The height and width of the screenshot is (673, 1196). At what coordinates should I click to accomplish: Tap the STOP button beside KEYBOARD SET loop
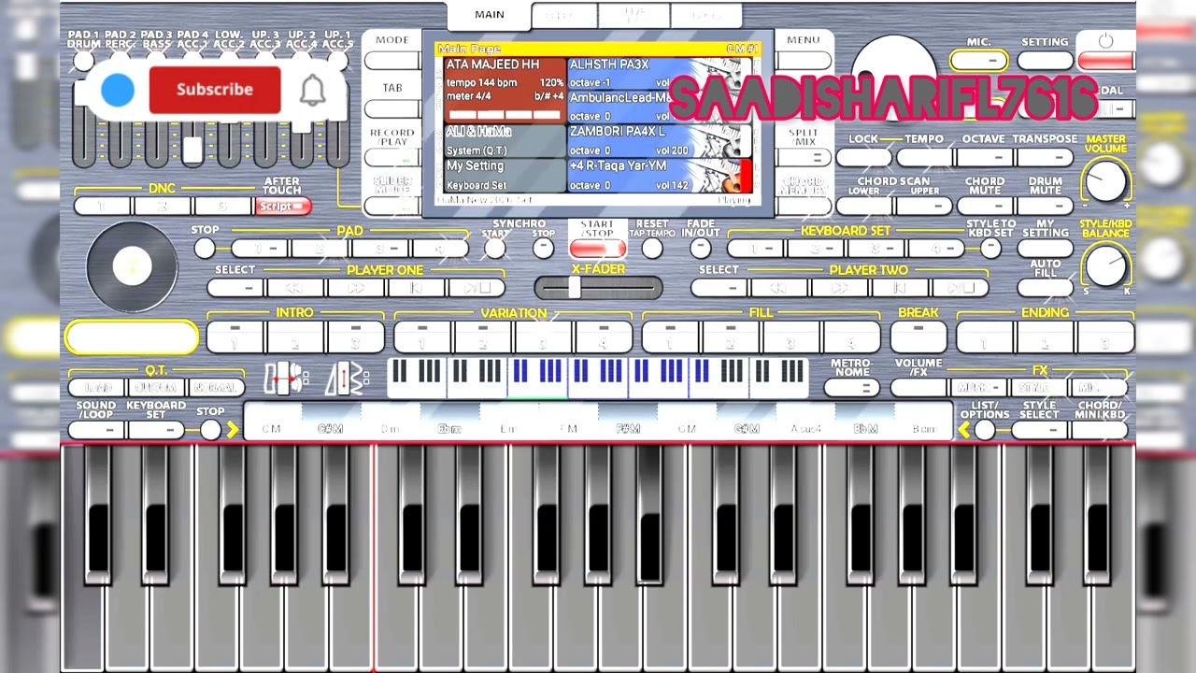pyautogui.click(x=210, y=430)
